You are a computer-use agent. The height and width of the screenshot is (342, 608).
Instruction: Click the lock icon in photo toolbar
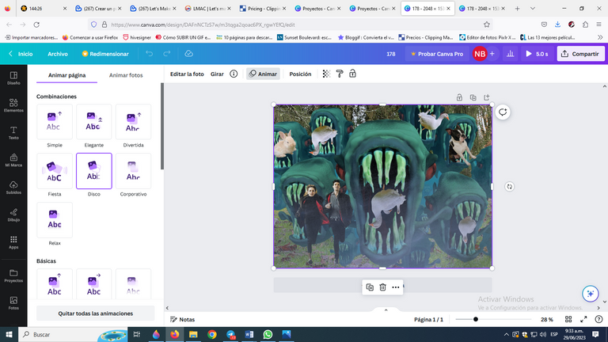(x=352, y=74)
